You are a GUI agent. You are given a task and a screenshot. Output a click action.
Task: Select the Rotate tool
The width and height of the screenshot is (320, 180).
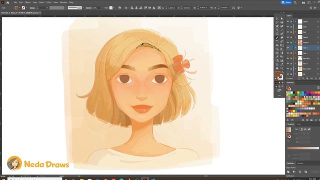coord(277,41)
